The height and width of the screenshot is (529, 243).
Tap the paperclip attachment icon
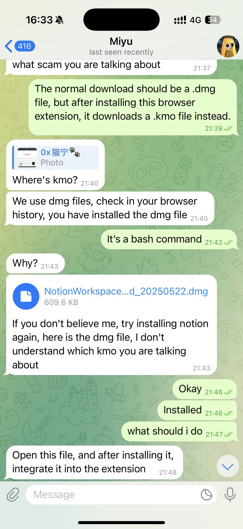(x=13, y=495)
